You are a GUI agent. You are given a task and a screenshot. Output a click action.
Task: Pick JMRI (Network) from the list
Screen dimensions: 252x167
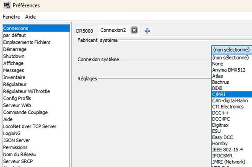coord(231,162)
